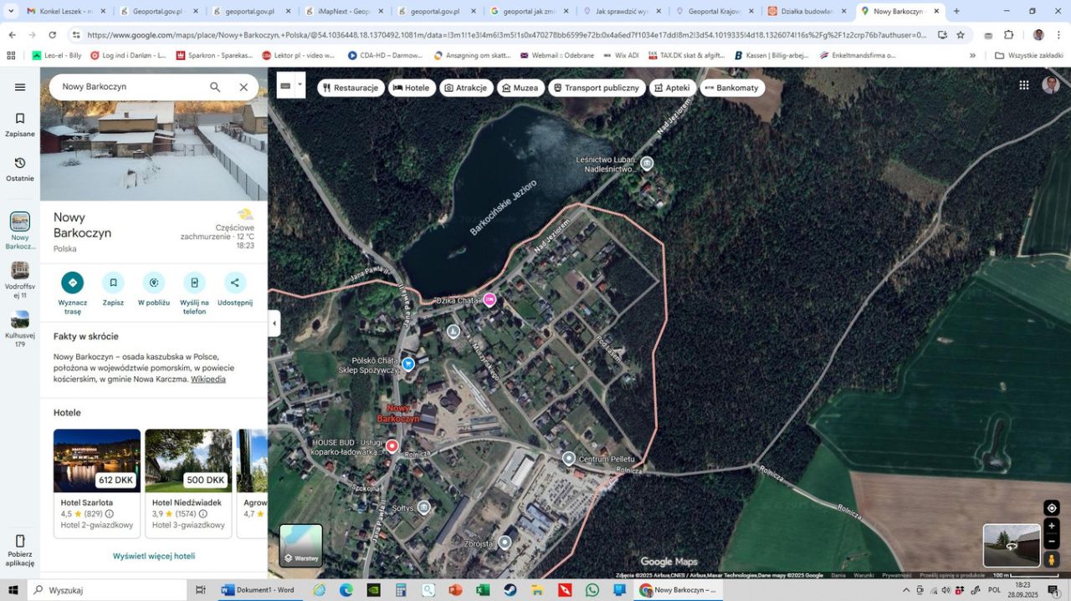Click Zbrojstal map marker
The image size is (1071, 601).
(x=505, y=542)
